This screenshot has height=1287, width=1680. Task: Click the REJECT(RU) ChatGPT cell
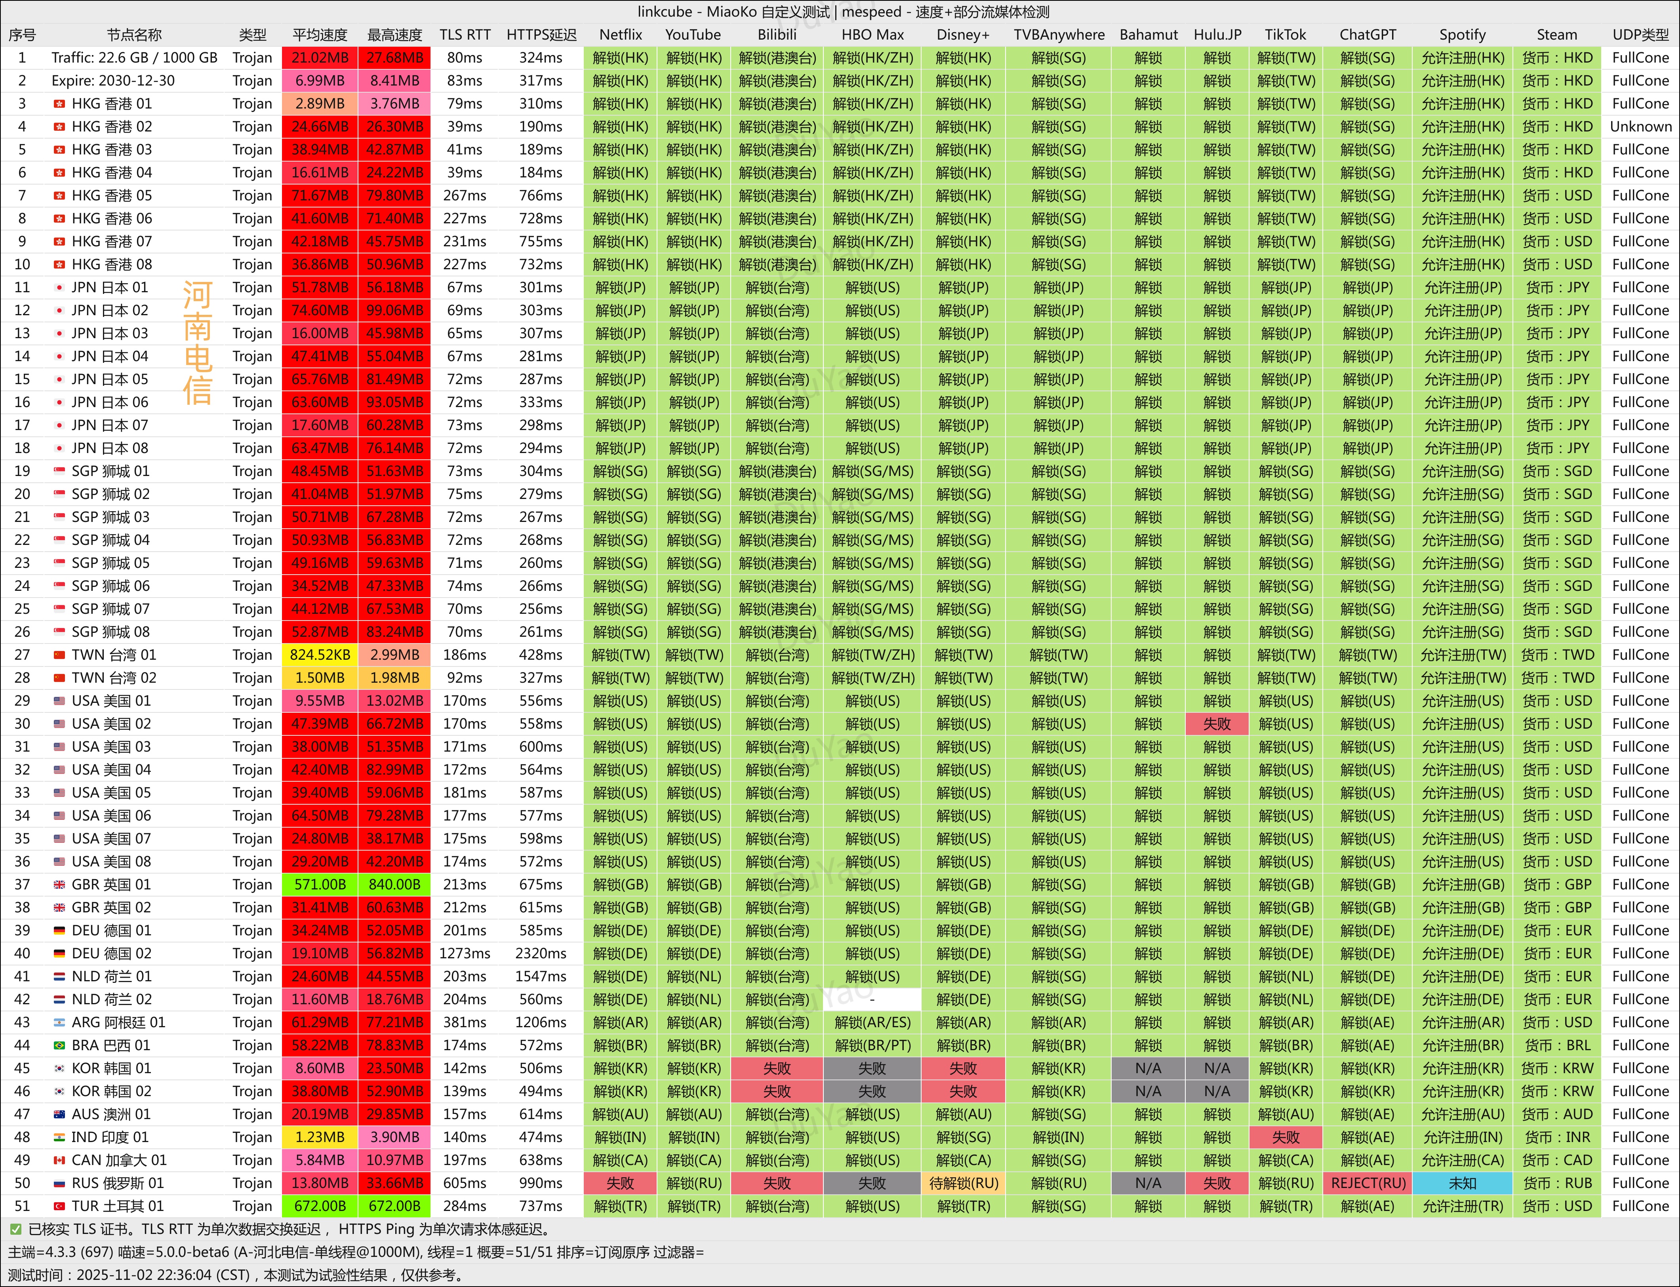[1368, 1184]
